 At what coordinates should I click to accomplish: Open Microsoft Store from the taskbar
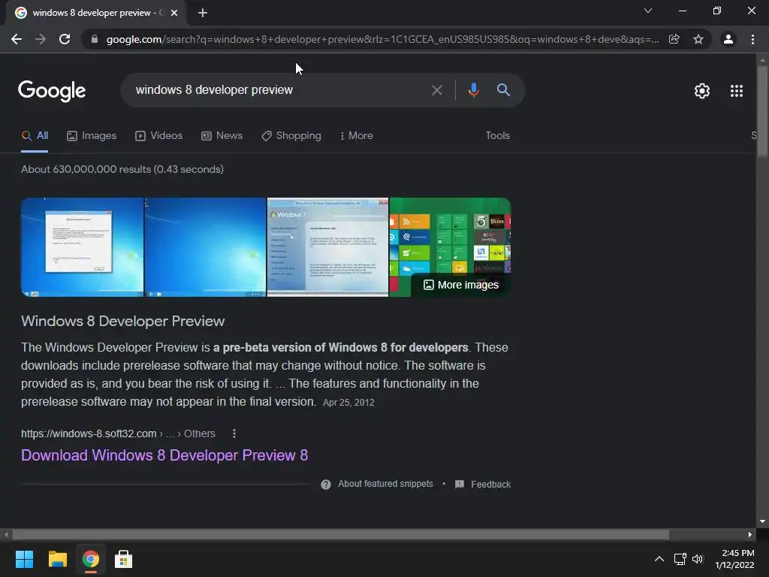coord(124,559)
